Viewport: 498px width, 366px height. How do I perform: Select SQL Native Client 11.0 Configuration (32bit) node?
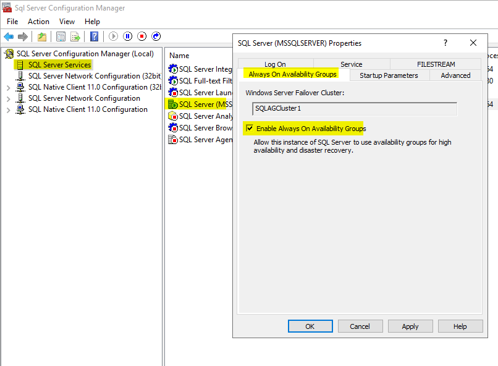click(x=95, y=87)
